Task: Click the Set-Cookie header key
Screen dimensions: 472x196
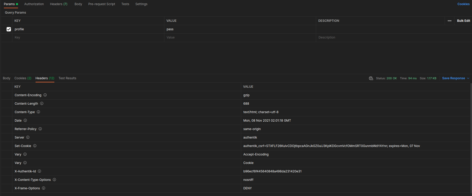Action: (x=23, y=146)
